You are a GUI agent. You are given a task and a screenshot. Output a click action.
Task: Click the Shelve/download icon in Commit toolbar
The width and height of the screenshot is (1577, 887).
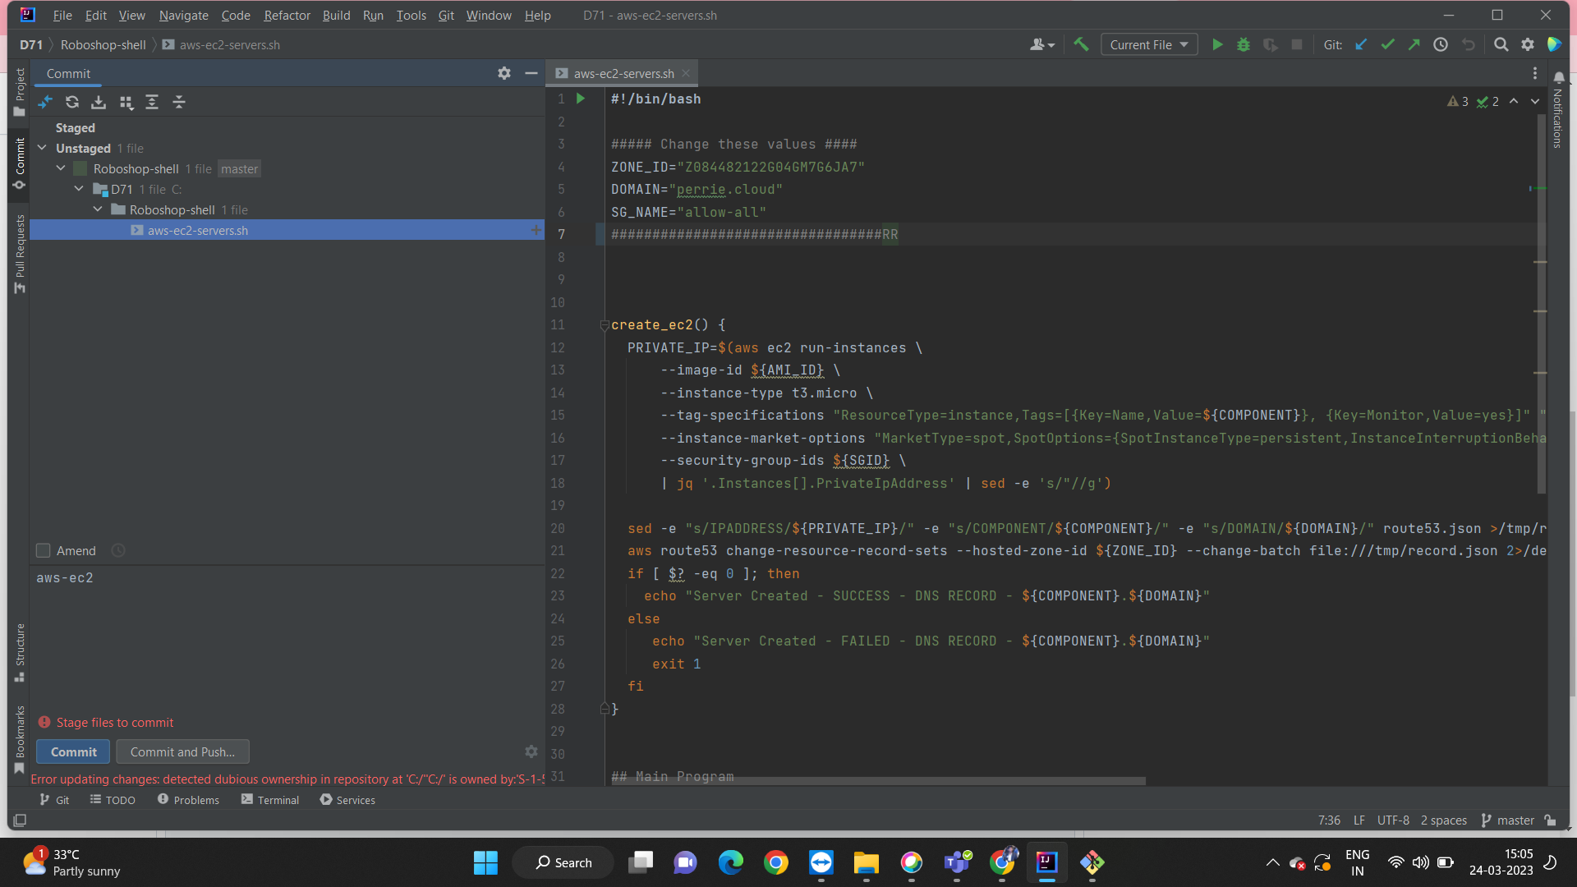[99, 102]
